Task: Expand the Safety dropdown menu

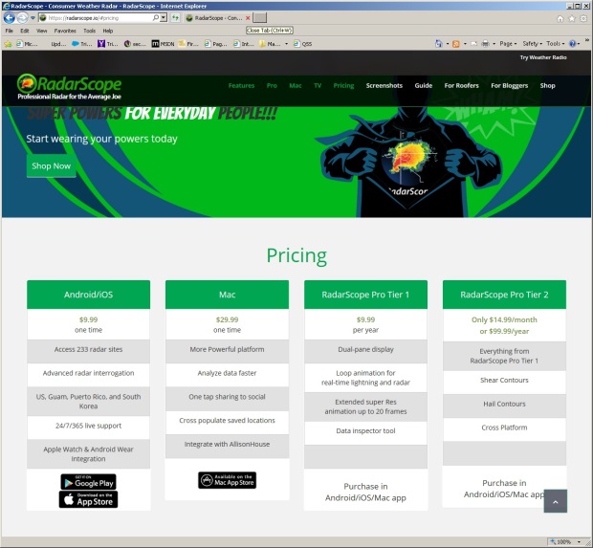Action: click(x=533, y=43)
